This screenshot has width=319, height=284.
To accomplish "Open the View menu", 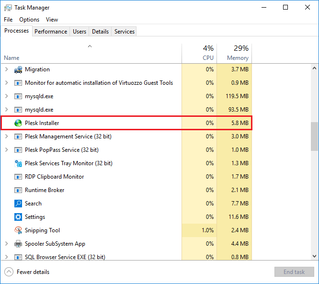I will pos(52,20).
